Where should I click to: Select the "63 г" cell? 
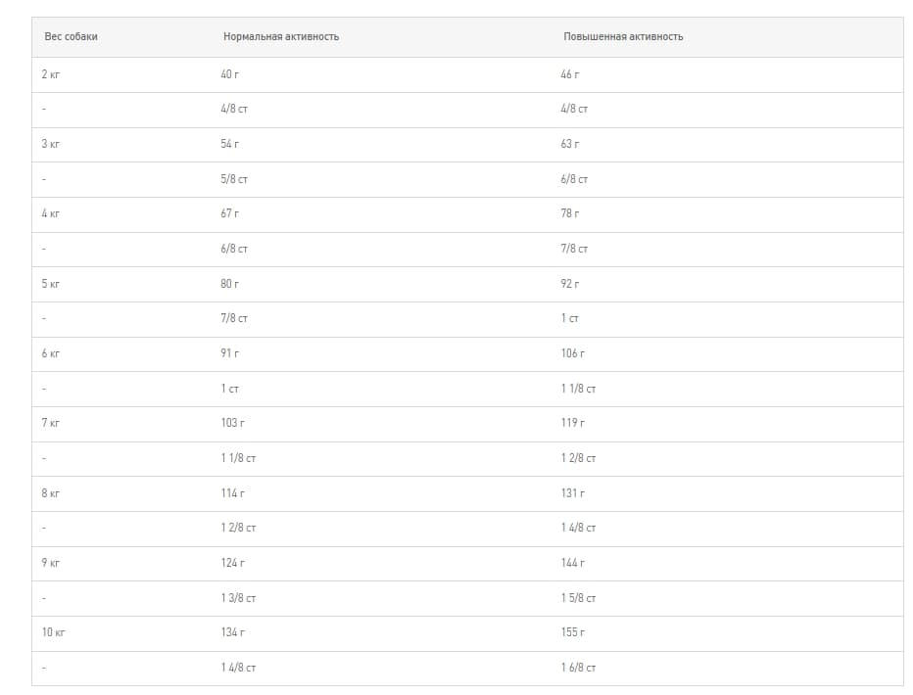click(x=570, y=144)
